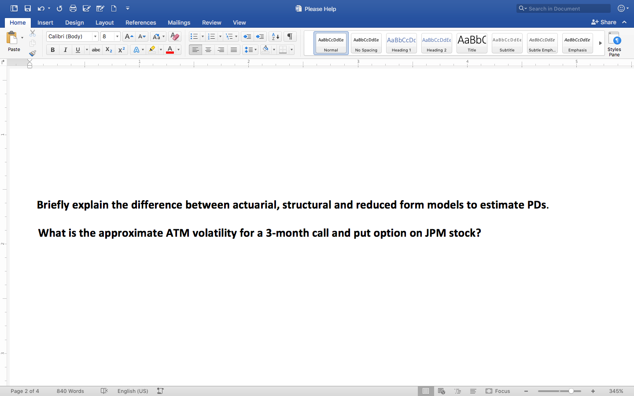Switch to Draft view icon
Image resolution: width=634 pixels, height=396 pixels.
[473, 391]
